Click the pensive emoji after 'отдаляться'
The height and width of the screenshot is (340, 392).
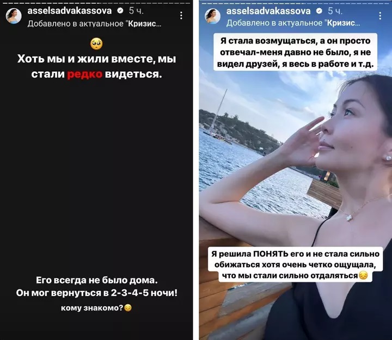(363, 276)
